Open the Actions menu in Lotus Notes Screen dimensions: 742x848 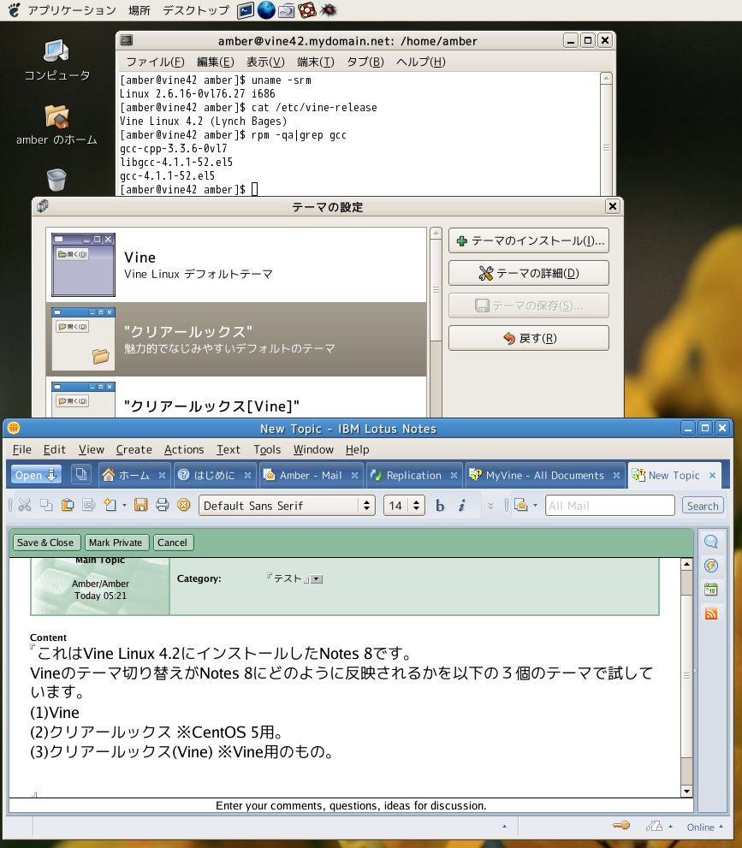click(184, 449)
